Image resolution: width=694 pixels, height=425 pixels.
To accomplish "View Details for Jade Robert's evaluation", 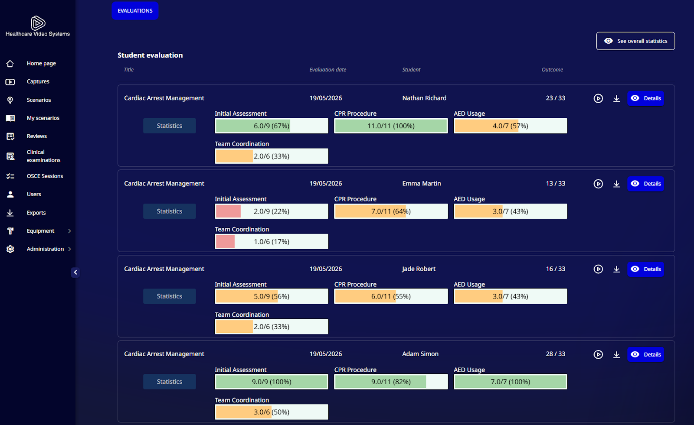I will click(x=645, y=269).
